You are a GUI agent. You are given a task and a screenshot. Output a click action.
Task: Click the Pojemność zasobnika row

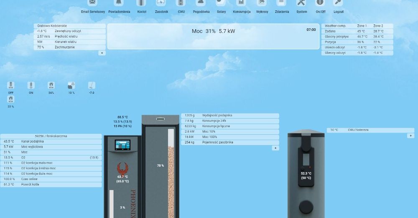point(230,142)
